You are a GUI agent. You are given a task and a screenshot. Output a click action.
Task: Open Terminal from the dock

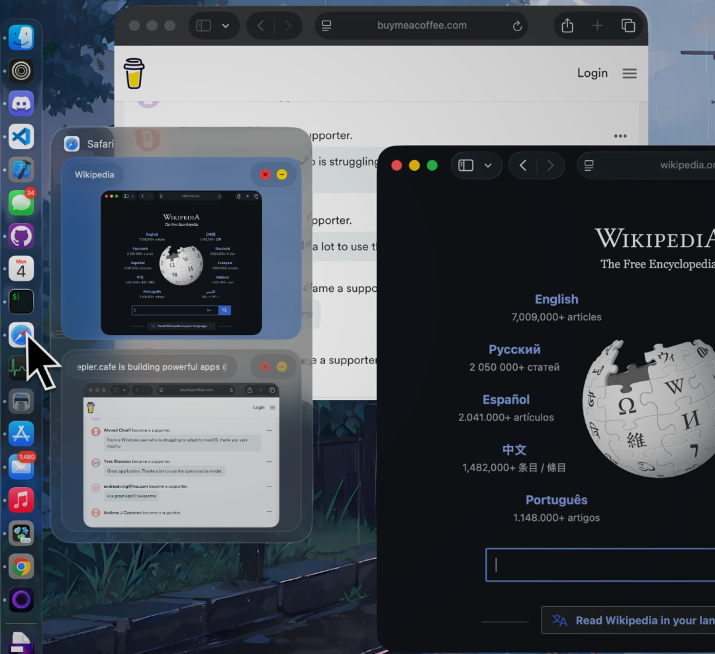coord(21,302)
